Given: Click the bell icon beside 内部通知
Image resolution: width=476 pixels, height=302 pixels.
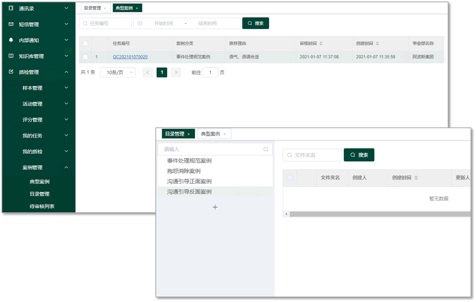Looking at the screenshot, I should tap(11, 40).
